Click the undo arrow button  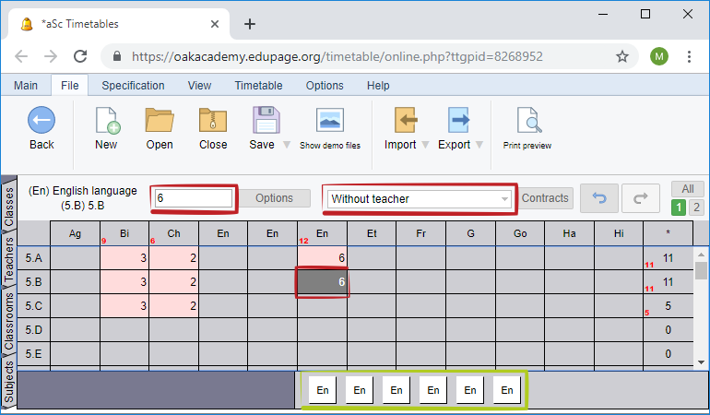point(597,198)
